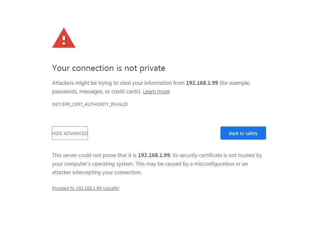The image size is (321, 228).
Task: Click the exclamation mark inside the triangle
Action: [x=64, y=40]
